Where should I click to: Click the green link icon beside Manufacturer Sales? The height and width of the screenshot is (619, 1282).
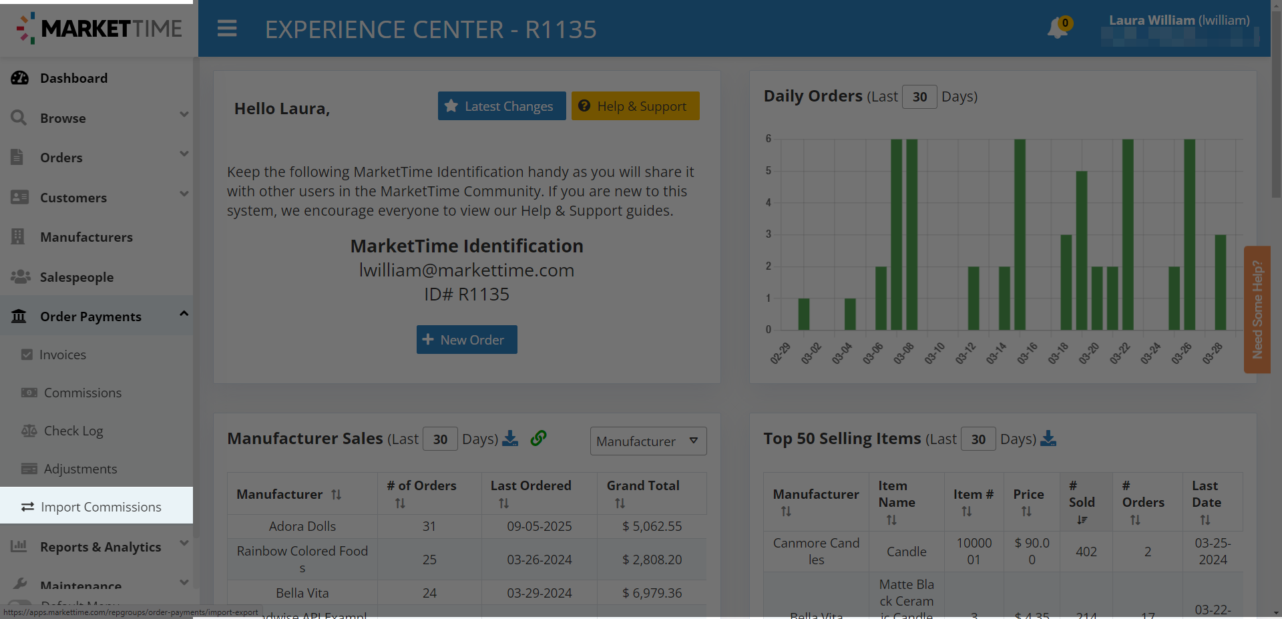538,438
